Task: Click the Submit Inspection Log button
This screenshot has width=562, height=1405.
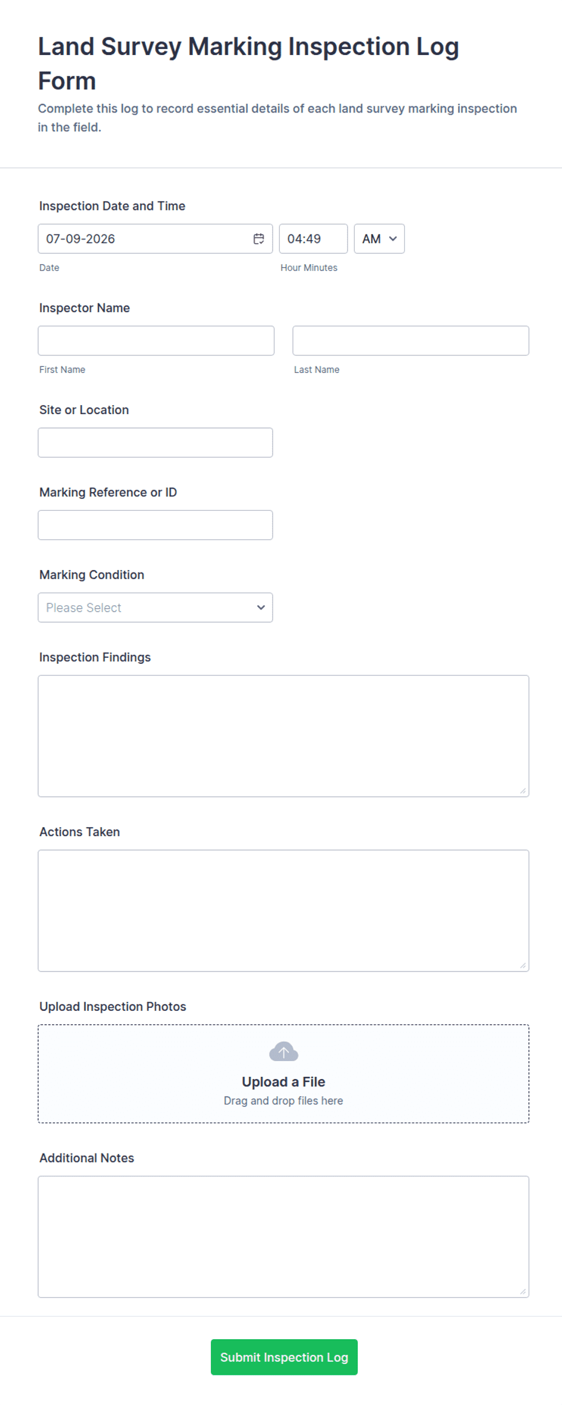Action: coord(284,1357)
